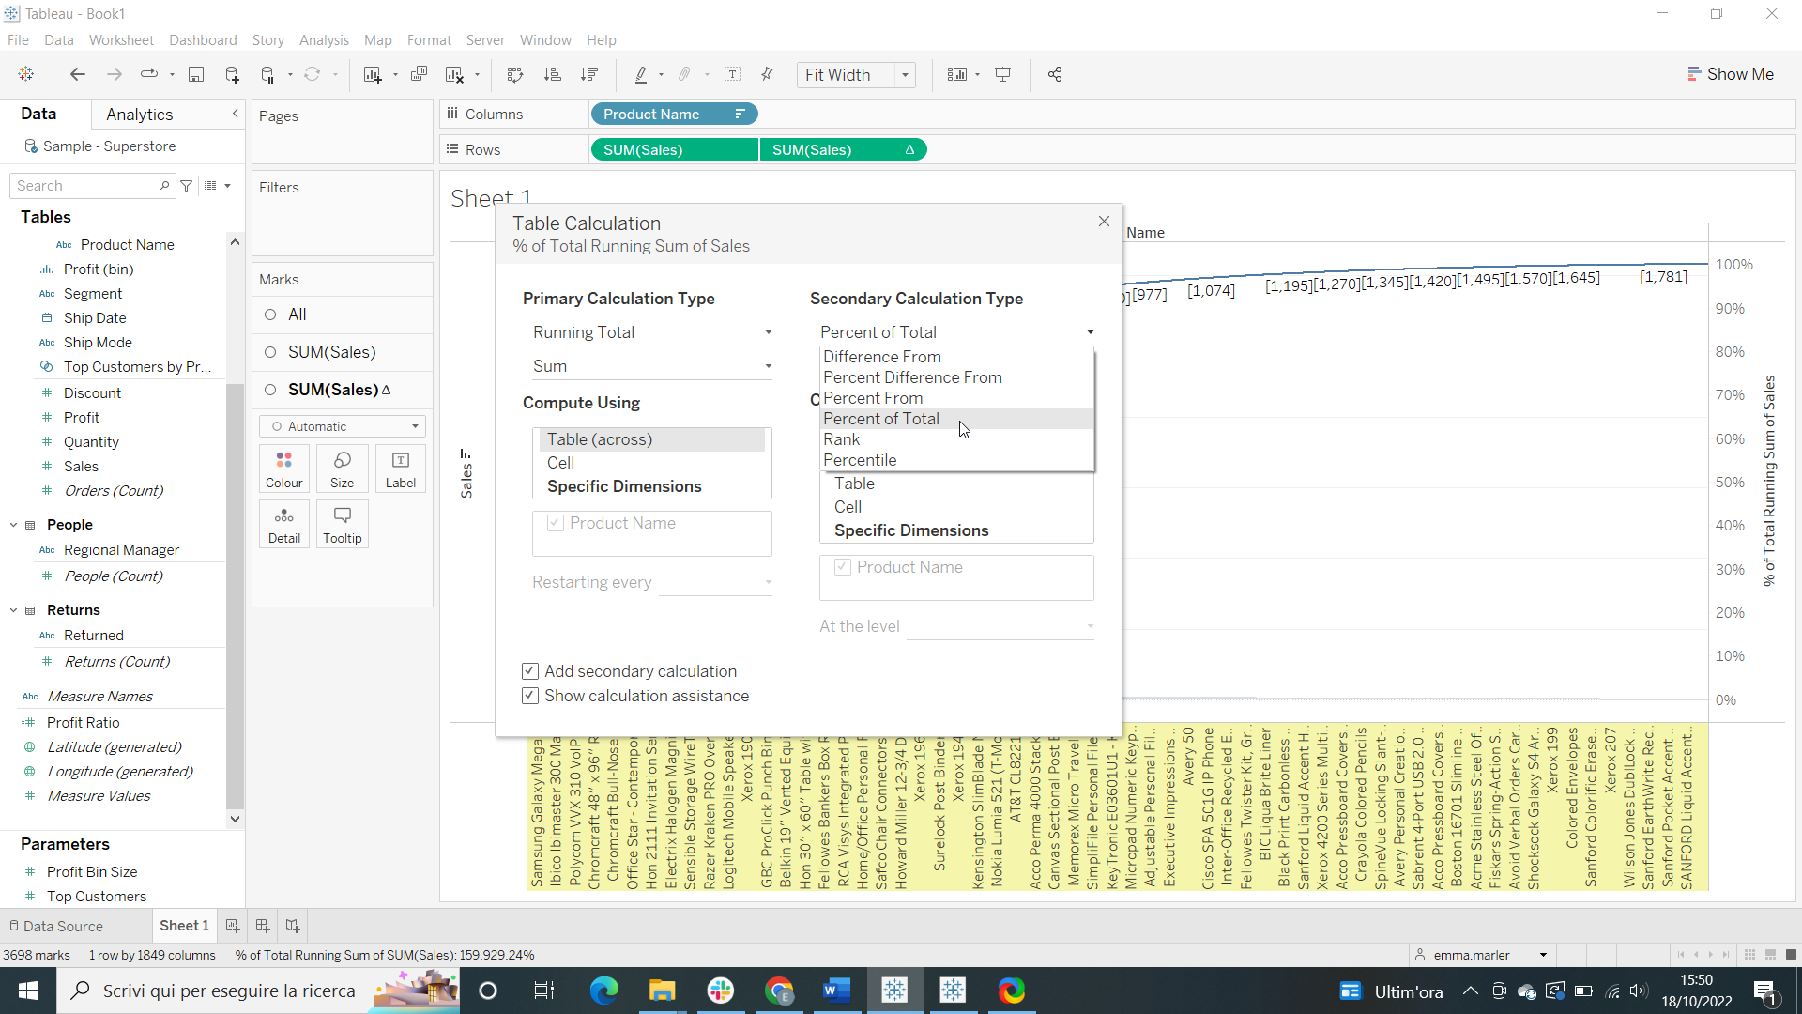Disable Show calculation assistance
1802x1014 pixels.
click(530, 696)
